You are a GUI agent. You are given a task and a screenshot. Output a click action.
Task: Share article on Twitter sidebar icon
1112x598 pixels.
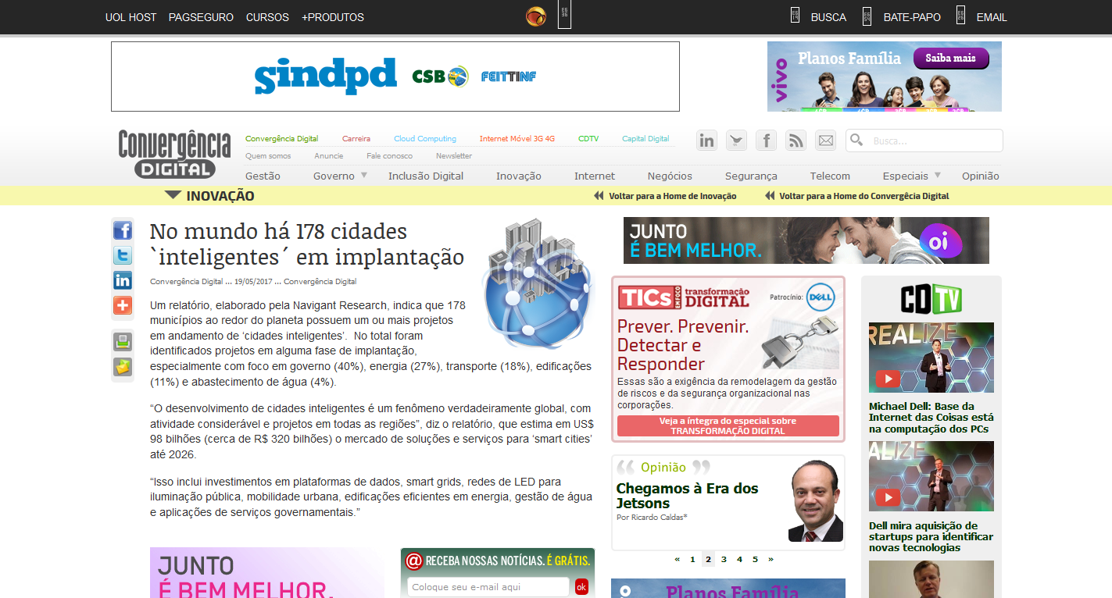coord(123,255)
